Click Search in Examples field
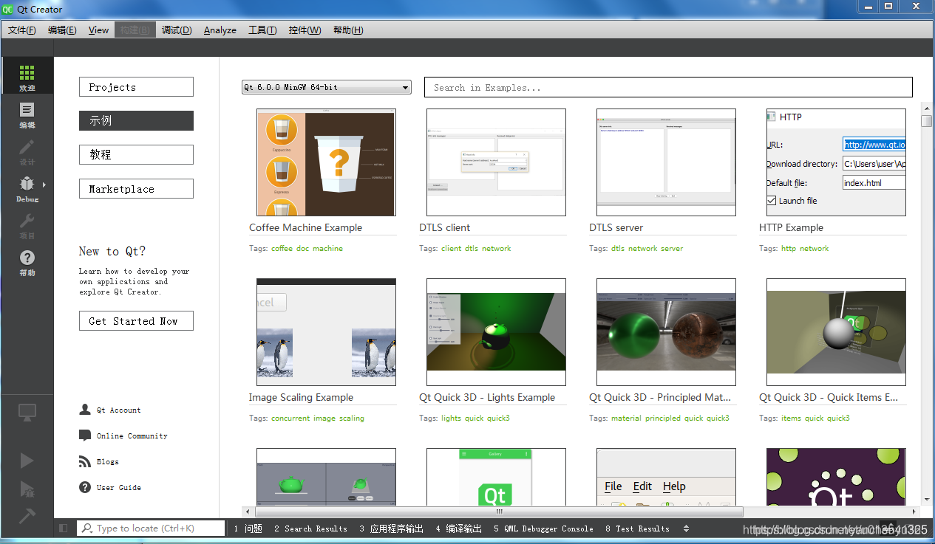 668,87
